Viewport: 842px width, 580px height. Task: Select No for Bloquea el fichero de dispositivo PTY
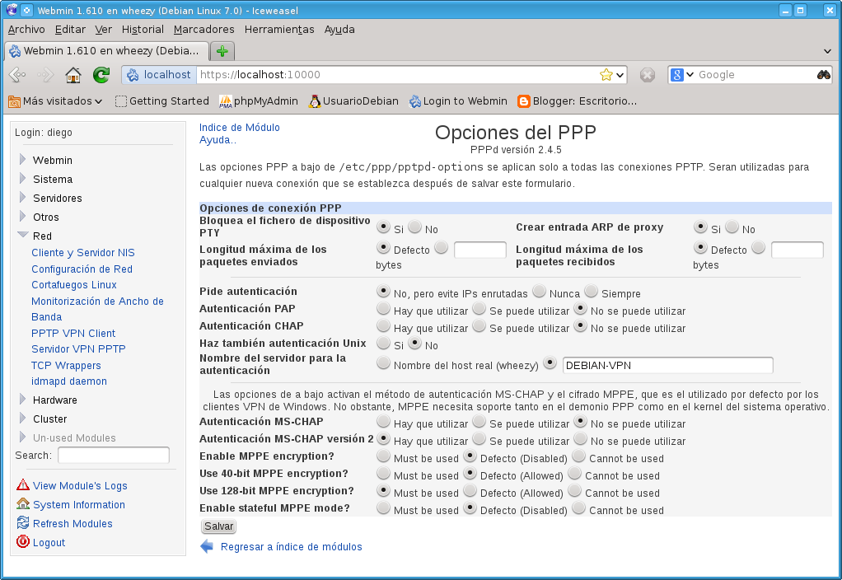click(x=414, y=227)
